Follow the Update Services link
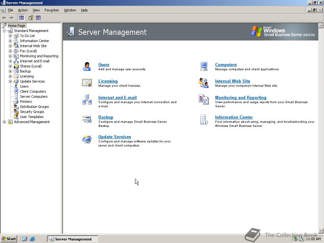The image size is (324, 243). click(x=115, y=137)
